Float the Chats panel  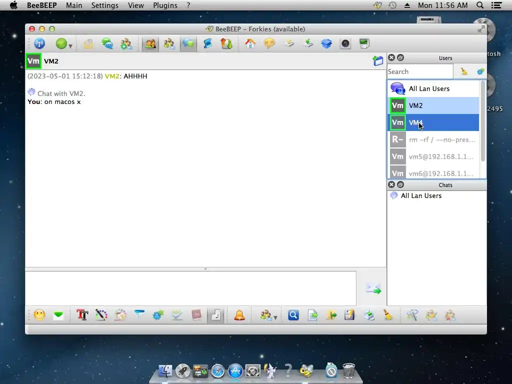click(x=400, y=185)
